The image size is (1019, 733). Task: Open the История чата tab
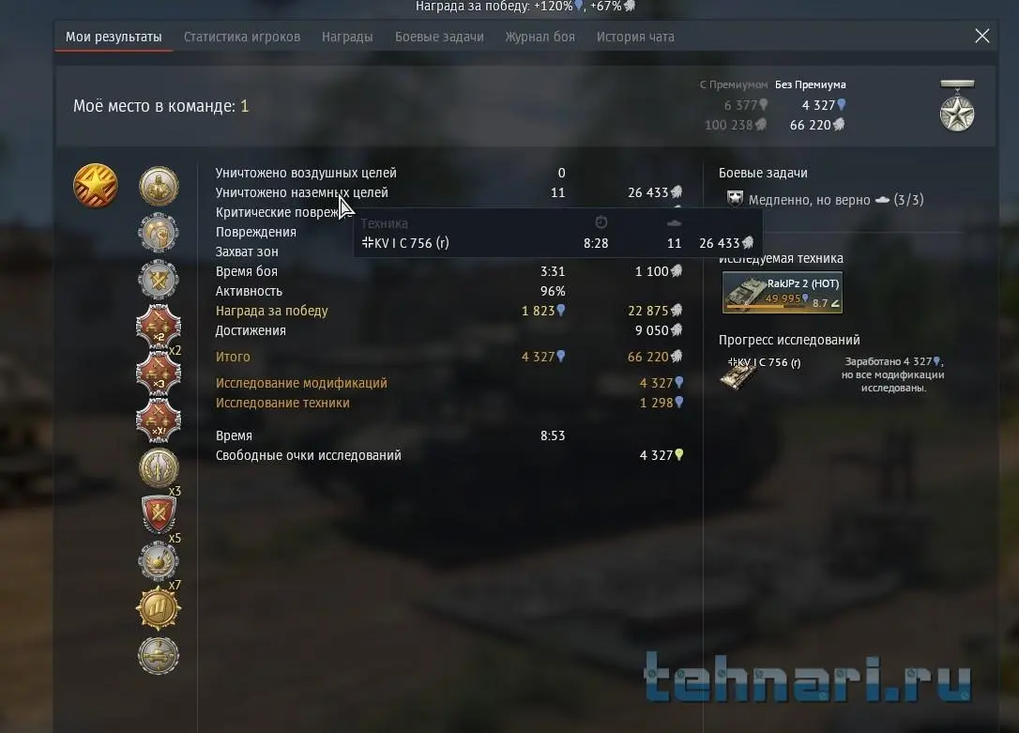point(635,37)
